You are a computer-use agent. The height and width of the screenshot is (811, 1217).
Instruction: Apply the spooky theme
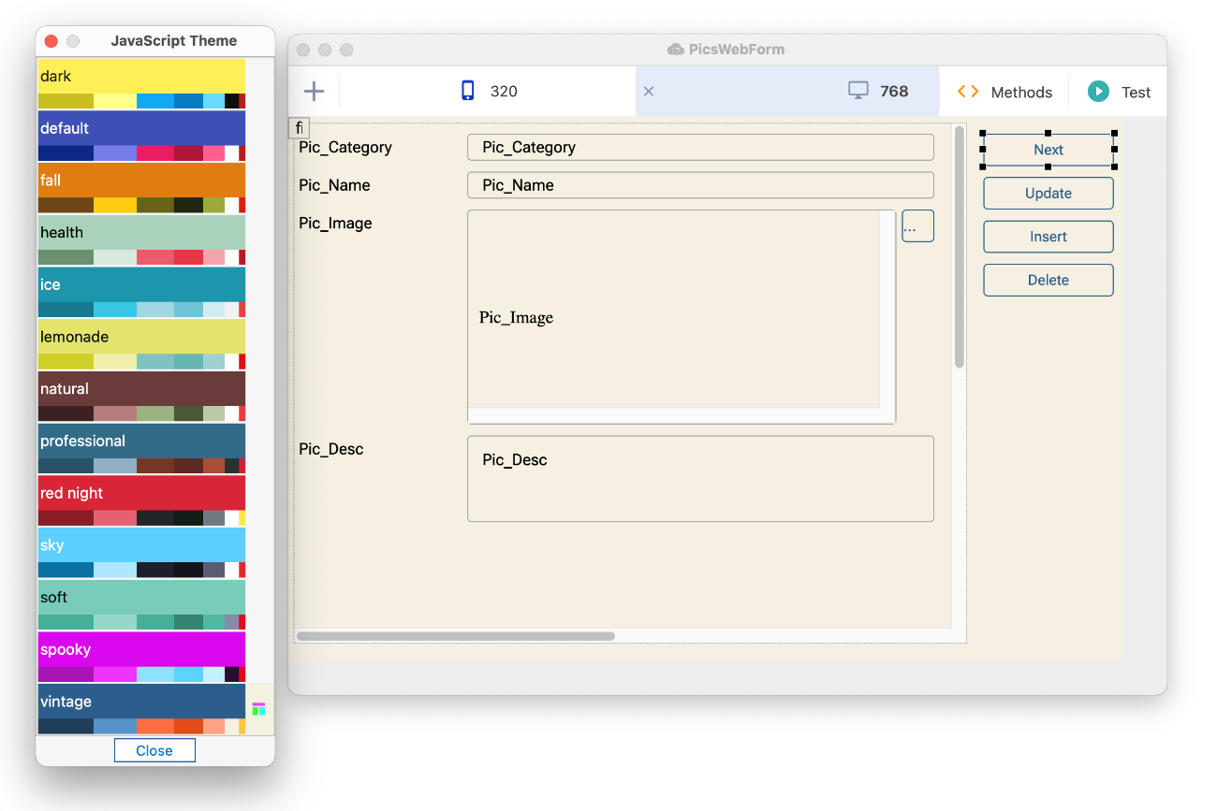click(x=141, y=657)
